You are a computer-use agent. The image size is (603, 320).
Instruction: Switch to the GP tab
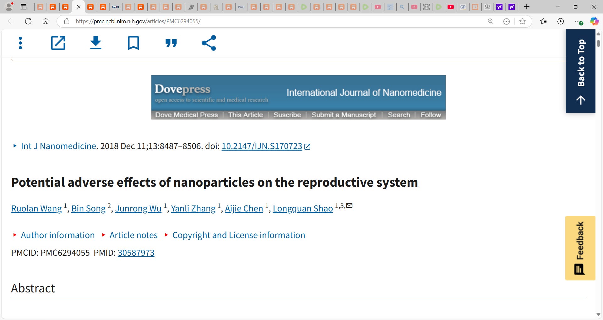point(463,7)
